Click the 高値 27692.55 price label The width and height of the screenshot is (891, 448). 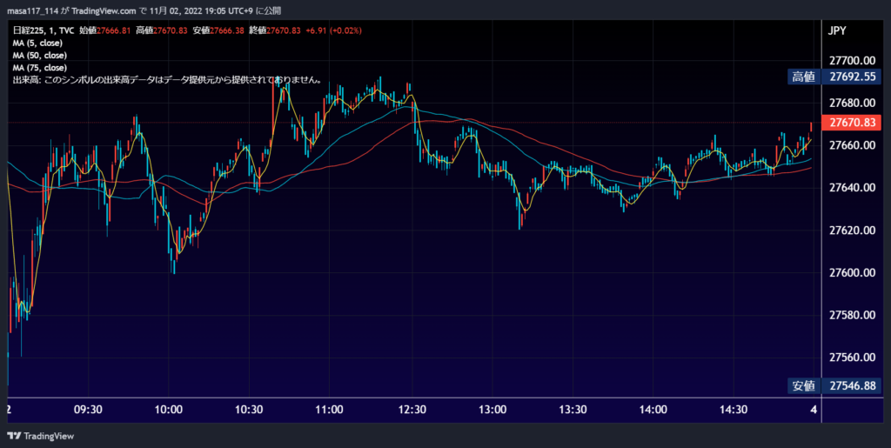pos(834,77)
